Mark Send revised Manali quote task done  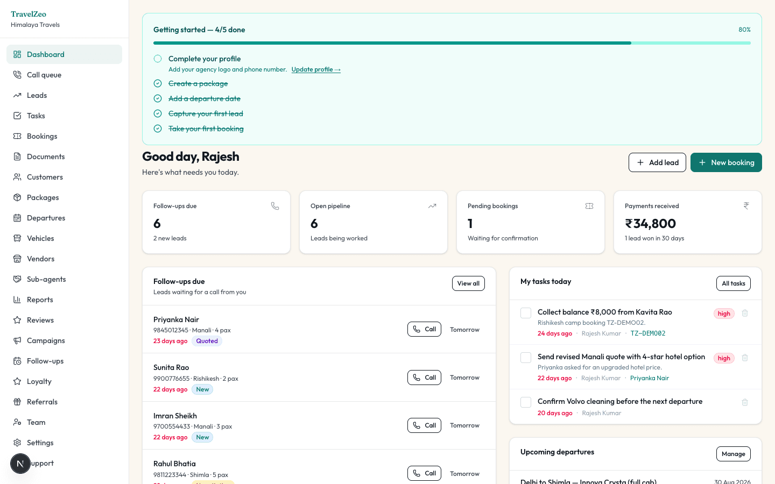click(526, 358)
